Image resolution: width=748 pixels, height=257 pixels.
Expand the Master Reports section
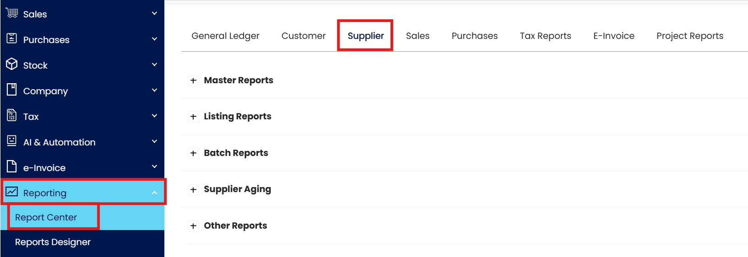(x=194, y=80)
